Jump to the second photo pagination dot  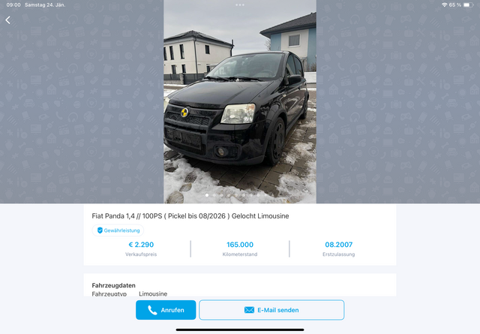point(214,195)
